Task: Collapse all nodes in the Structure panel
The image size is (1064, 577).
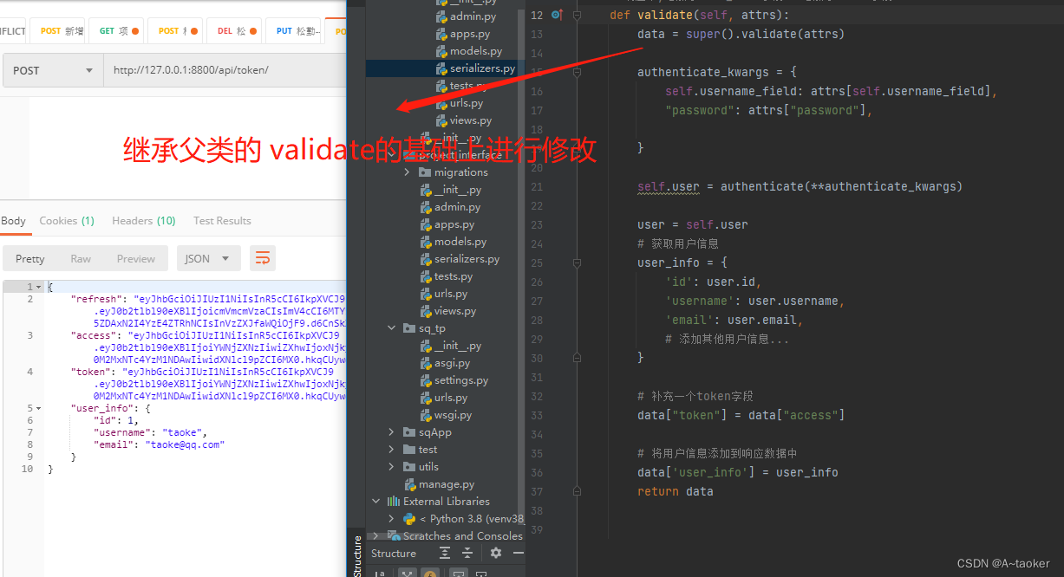Action: click(467, 553)
